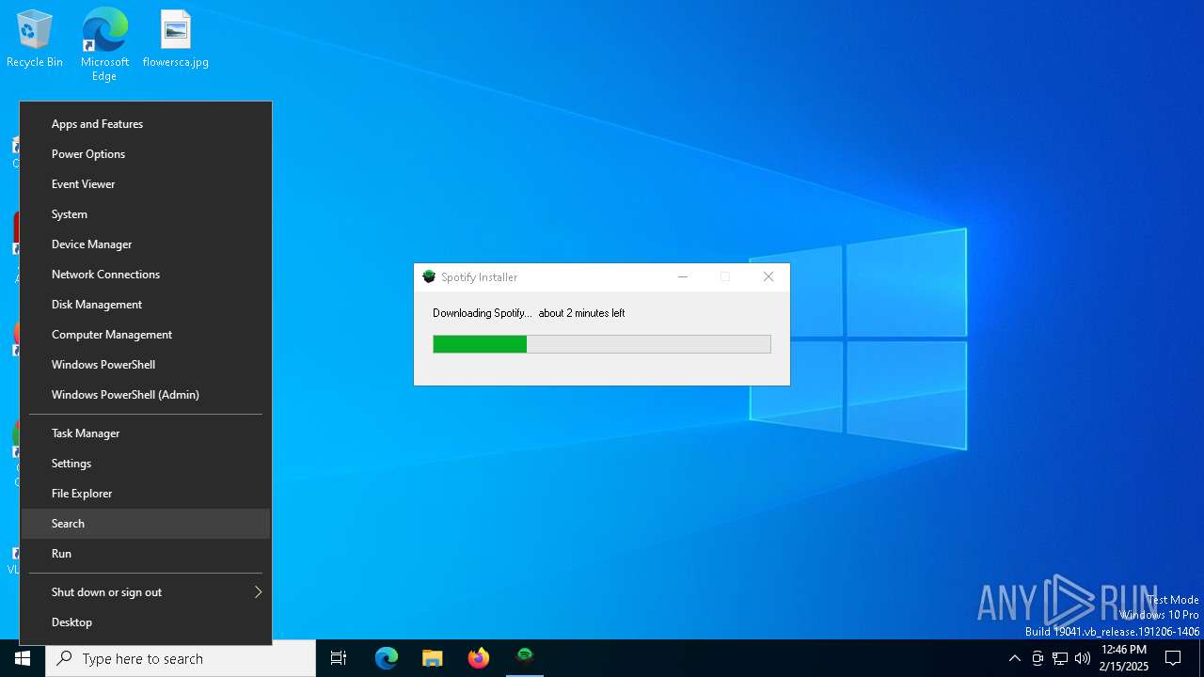
Task: Select File Explorer menu entry
Action: pos(146,494)
